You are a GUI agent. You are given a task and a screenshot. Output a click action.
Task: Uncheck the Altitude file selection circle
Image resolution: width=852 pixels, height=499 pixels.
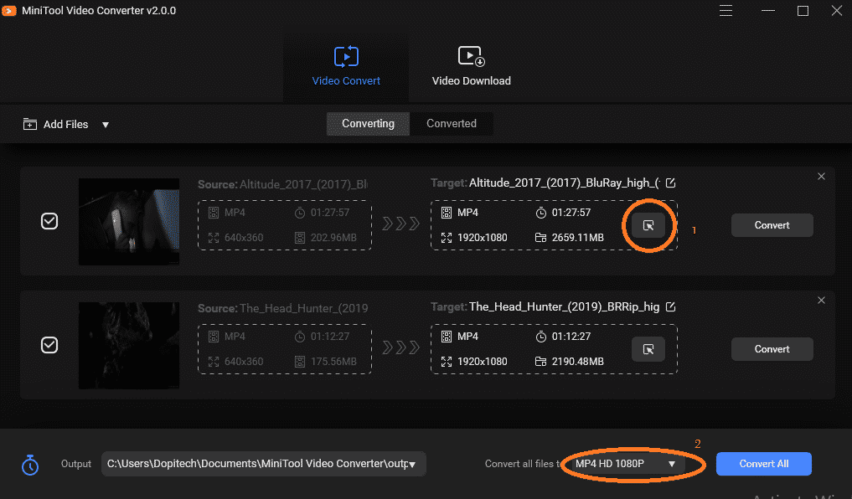49,222
